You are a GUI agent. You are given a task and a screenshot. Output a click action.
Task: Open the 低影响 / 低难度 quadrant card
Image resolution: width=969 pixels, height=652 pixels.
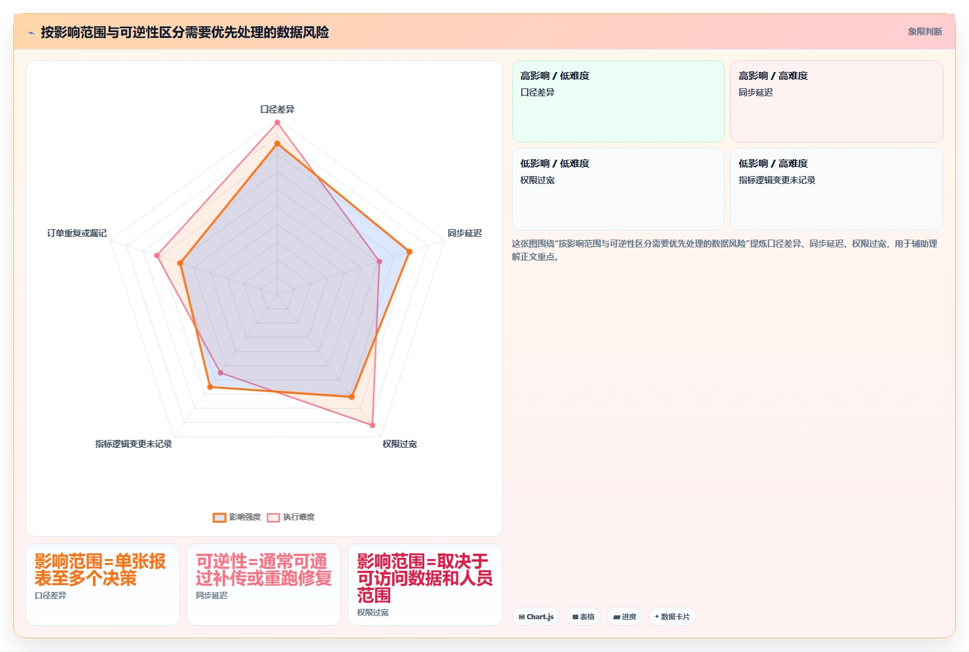618,189
